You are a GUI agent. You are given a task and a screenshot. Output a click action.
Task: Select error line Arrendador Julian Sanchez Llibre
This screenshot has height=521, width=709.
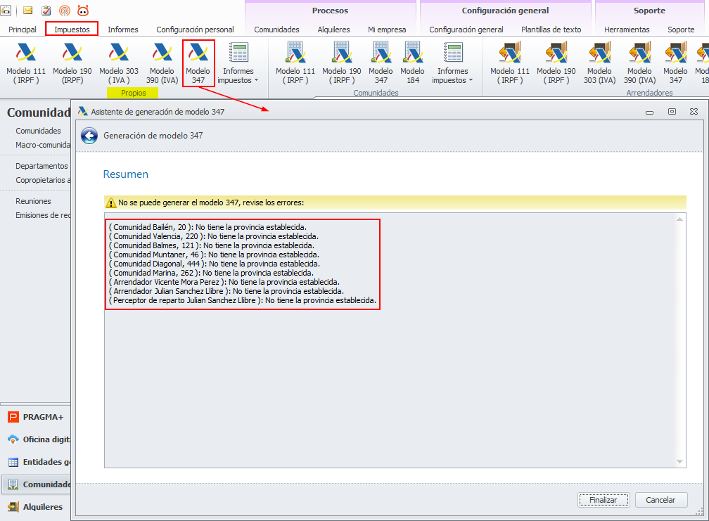click(x=226, y=291)
